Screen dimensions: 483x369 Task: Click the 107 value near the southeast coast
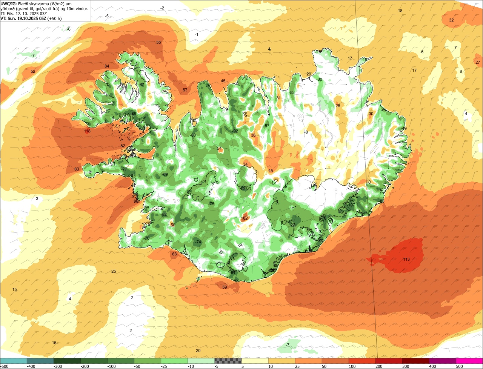351,205
